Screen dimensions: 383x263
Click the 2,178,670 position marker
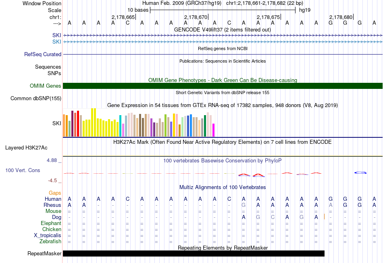(196, 17)
